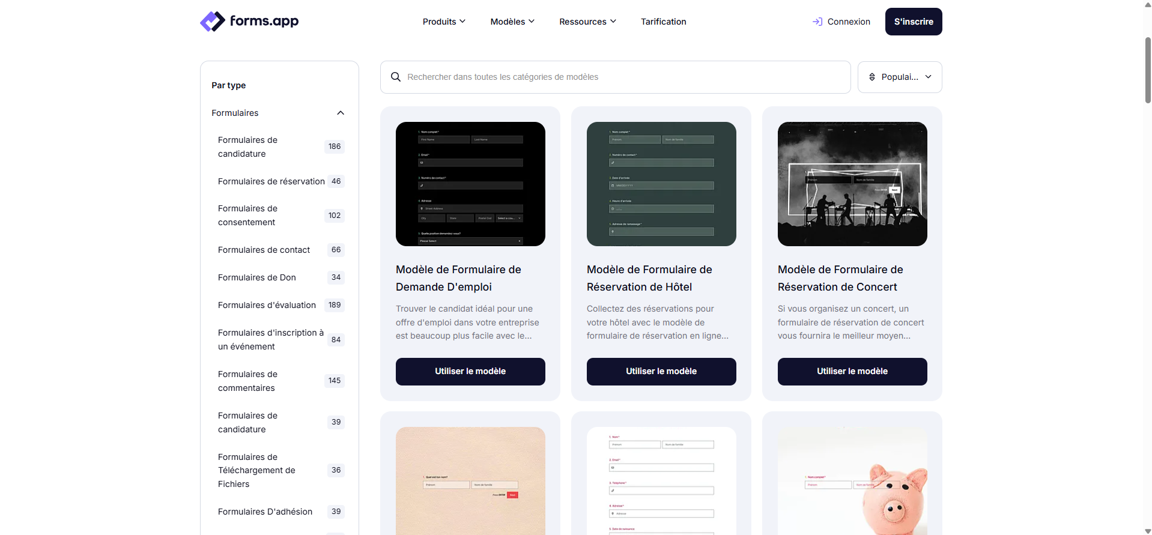The image size is (1152, 535).
Task: Click the sort icon beside Populai...
Action: click(872, 77)
